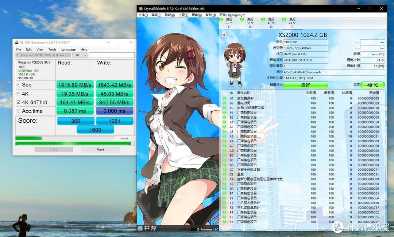Toggle the 4K-64Thrd test checkbox
Screen dimensions: 394x237
19,102
